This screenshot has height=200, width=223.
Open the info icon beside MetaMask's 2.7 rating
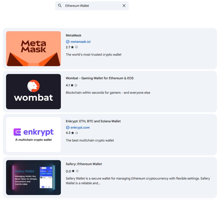(x=76, y=47)
